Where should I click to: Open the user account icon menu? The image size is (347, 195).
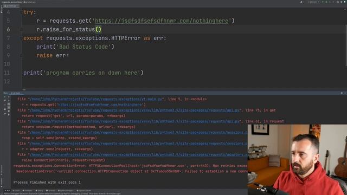[x=301, y=2]
